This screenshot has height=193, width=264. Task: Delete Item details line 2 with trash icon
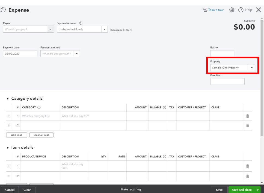[248, 176]
